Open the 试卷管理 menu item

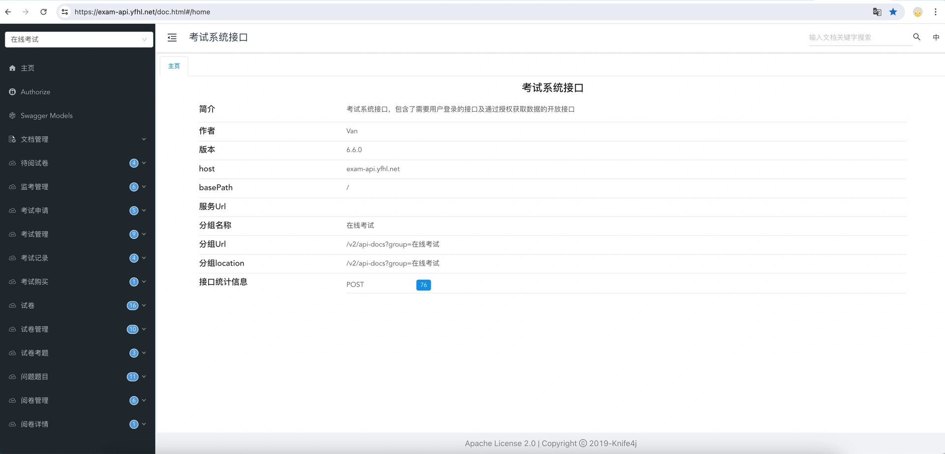[77, 329]
